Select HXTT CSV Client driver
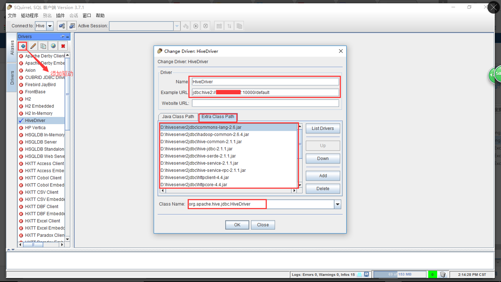The width and height of the screenshot is (501, 282). (x=41, y=192)
